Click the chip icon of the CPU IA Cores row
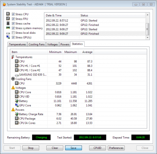The image size is (157, 154). click(16, 123)
